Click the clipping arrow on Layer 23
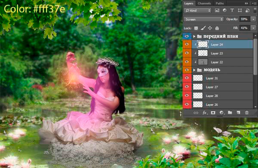Screen dimensions: 258x168 tap(196, 53)
